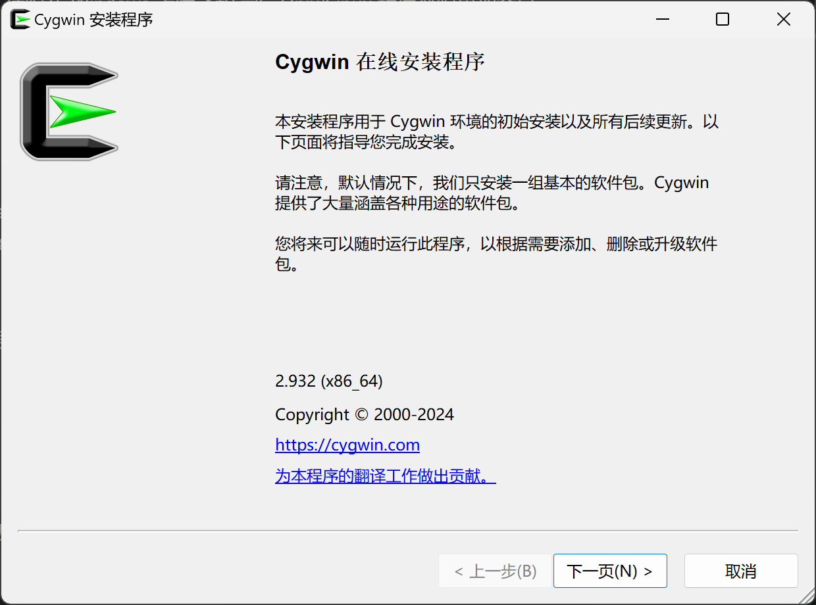
Task: Click the paragraph starting with 您将来可以随时运行
Action: click(496, 254)
